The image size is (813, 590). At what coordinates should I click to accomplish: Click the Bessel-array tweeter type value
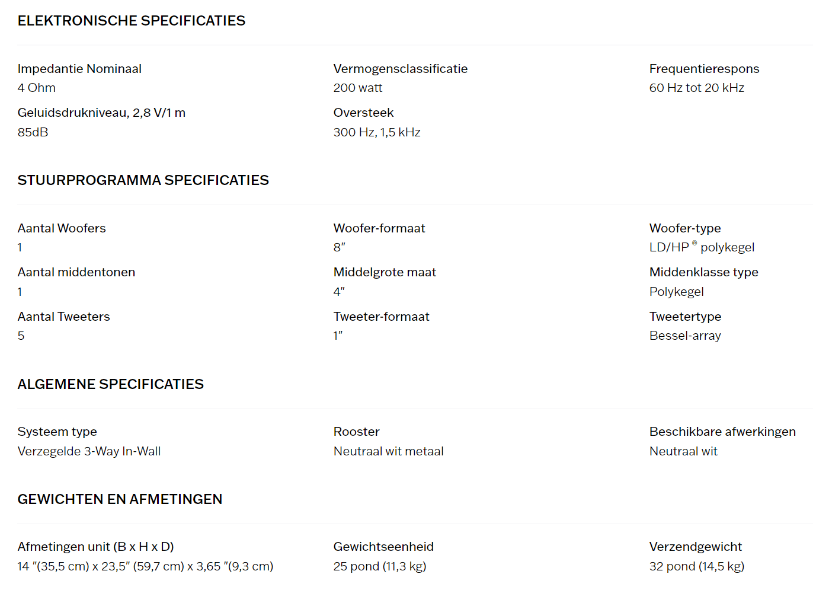coord(685,336)
